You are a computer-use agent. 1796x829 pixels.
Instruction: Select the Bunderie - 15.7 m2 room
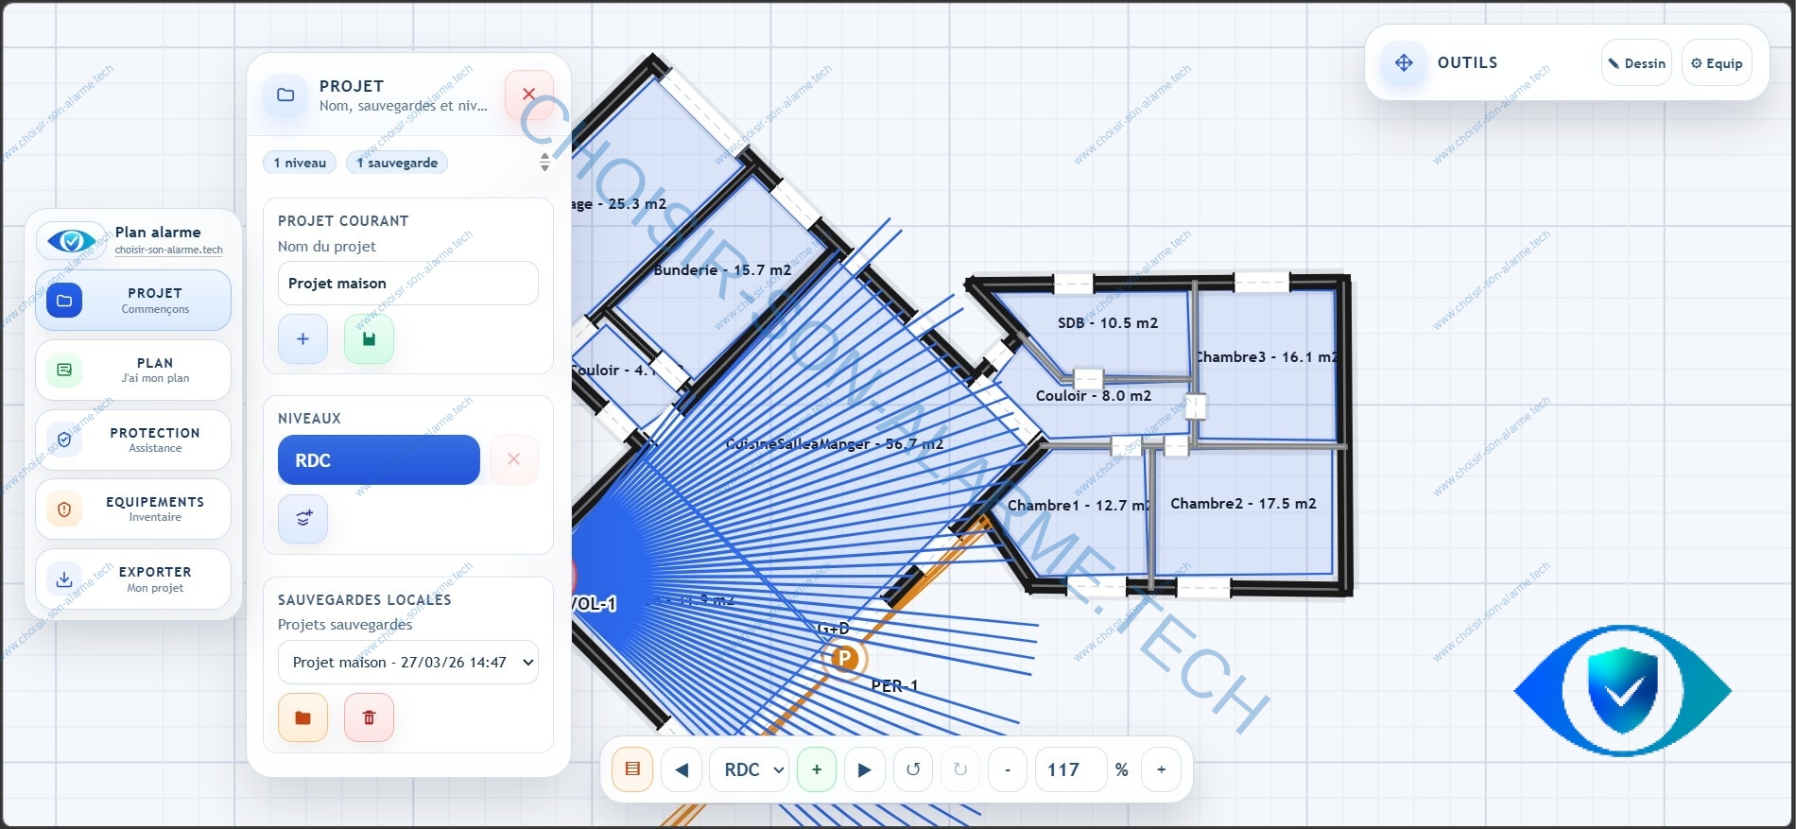coord(722,270)
